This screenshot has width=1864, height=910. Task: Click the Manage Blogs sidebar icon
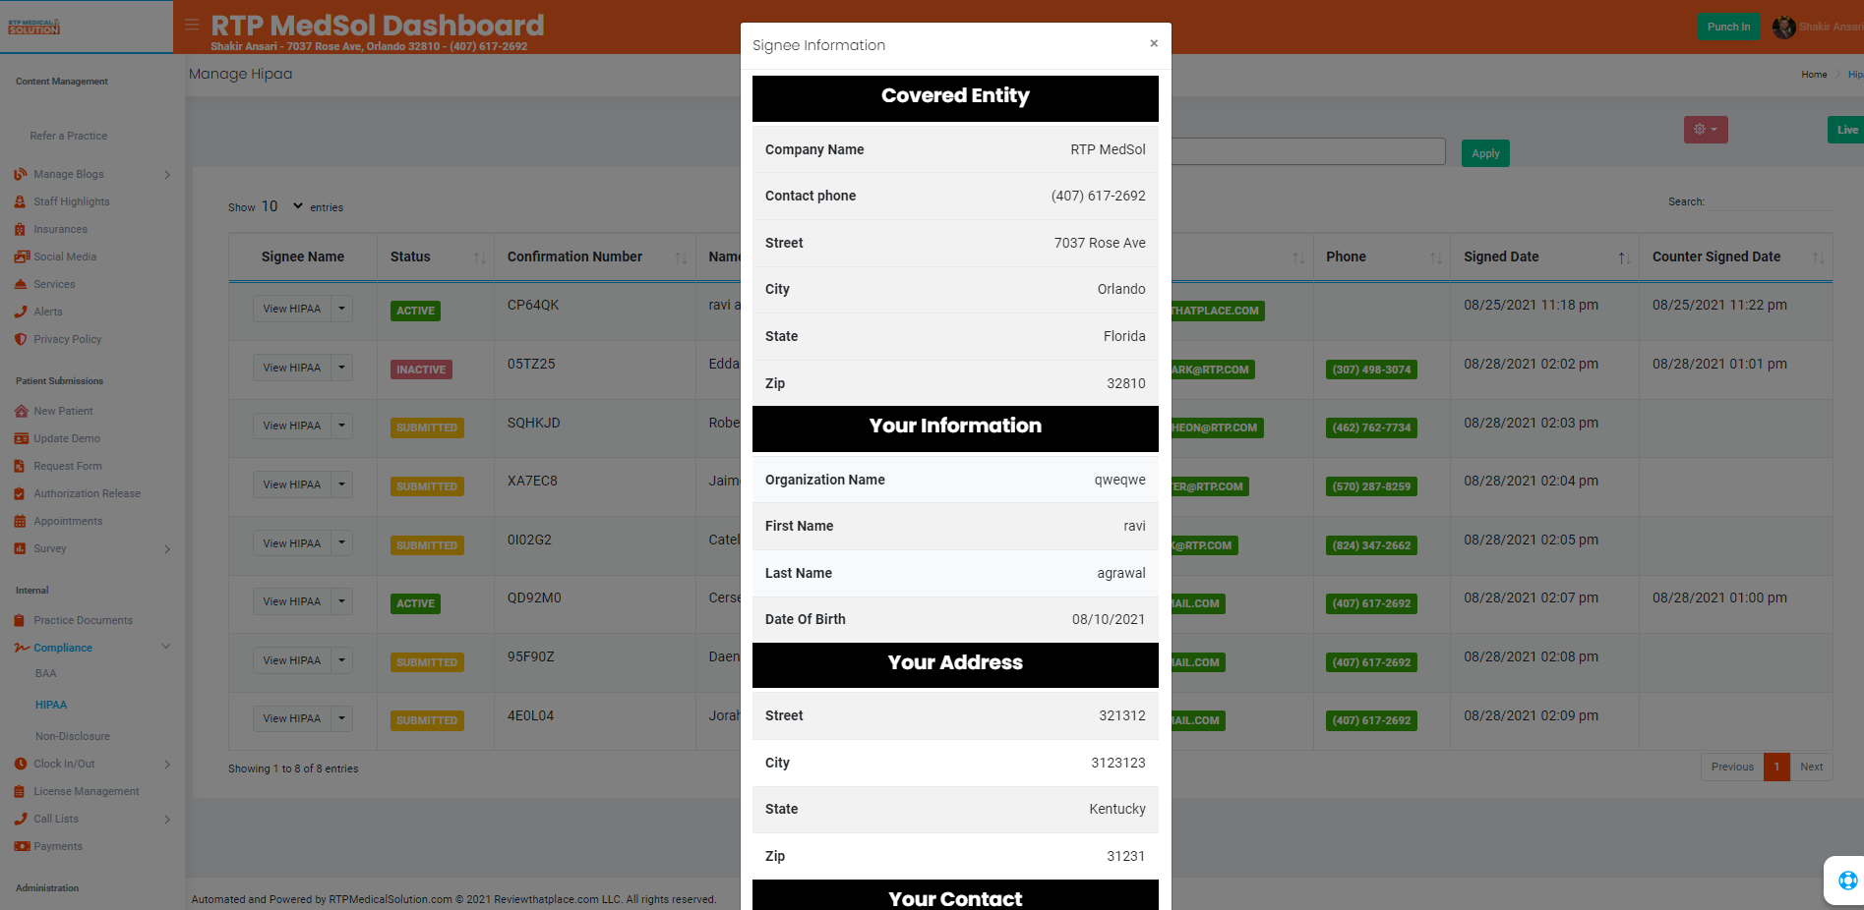point(21,174)
